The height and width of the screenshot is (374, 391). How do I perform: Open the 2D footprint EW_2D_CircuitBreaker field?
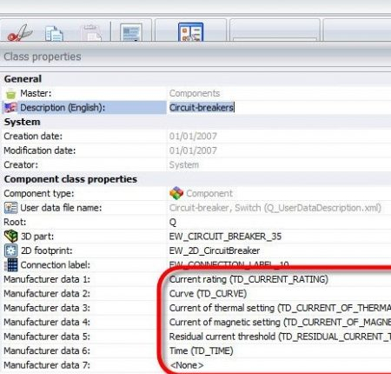click(x=279, y=250)
